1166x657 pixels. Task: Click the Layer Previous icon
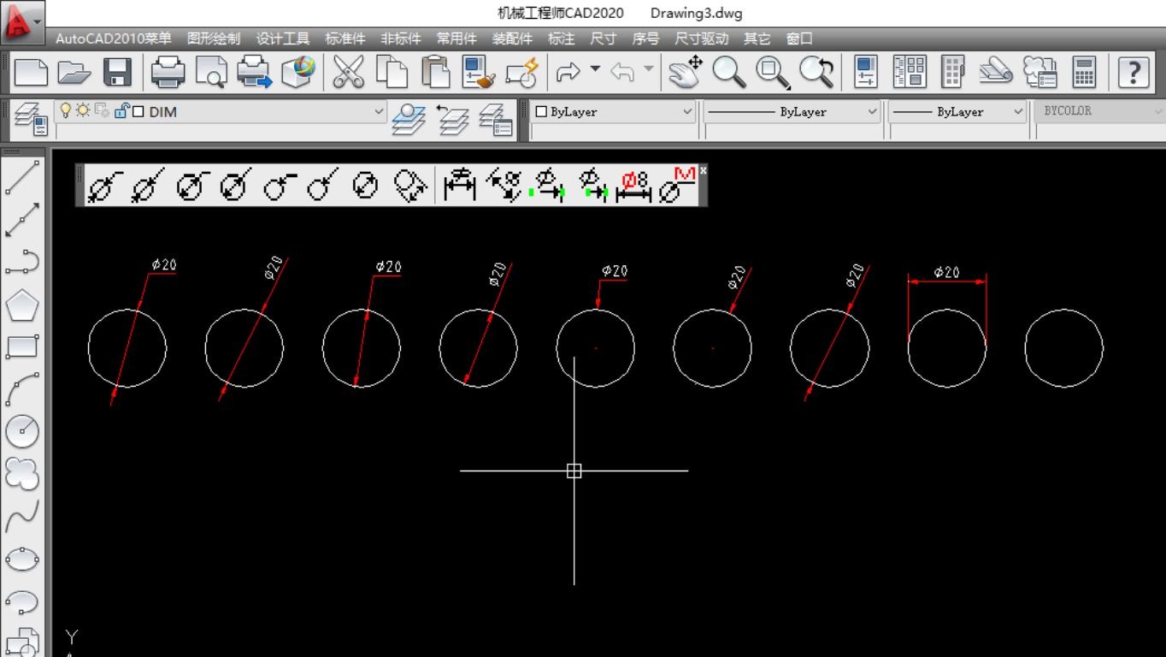(x=452, y=119)
